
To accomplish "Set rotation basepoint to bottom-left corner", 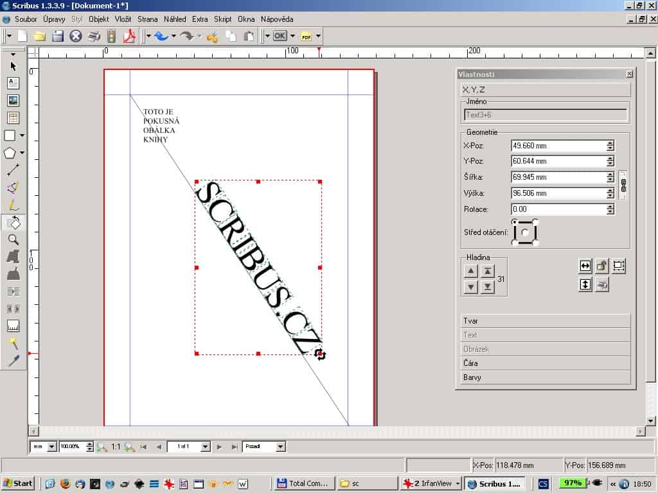I will 515,242.
